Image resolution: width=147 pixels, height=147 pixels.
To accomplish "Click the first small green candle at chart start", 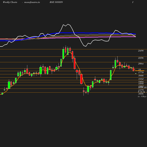I will [x=2, y=94].
